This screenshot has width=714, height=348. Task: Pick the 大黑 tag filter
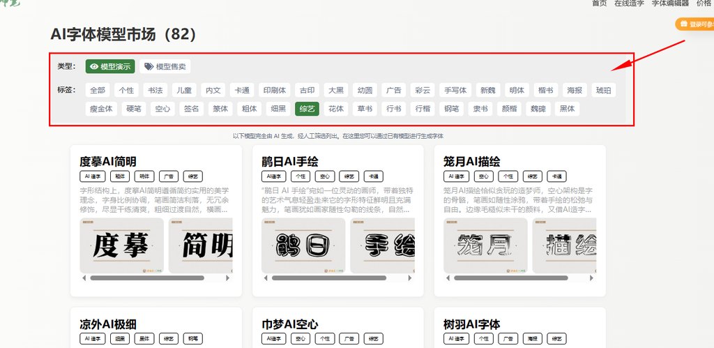click(x=336, y=90)
